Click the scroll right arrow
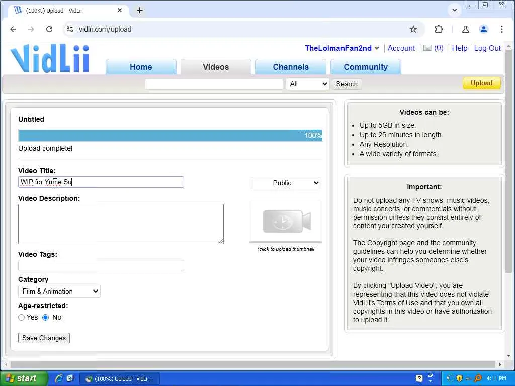515x386 pixels. click(500, 364)
